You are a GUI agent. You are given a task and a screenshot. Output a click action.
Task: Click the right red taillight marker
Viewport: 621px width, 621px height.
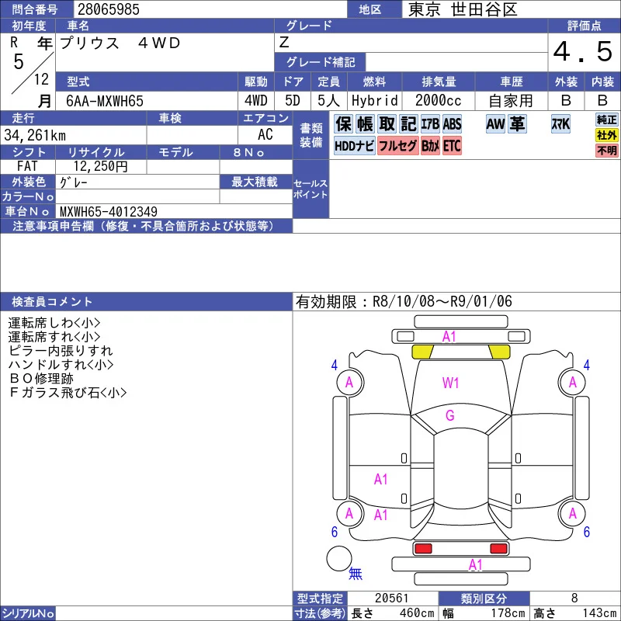498,549
